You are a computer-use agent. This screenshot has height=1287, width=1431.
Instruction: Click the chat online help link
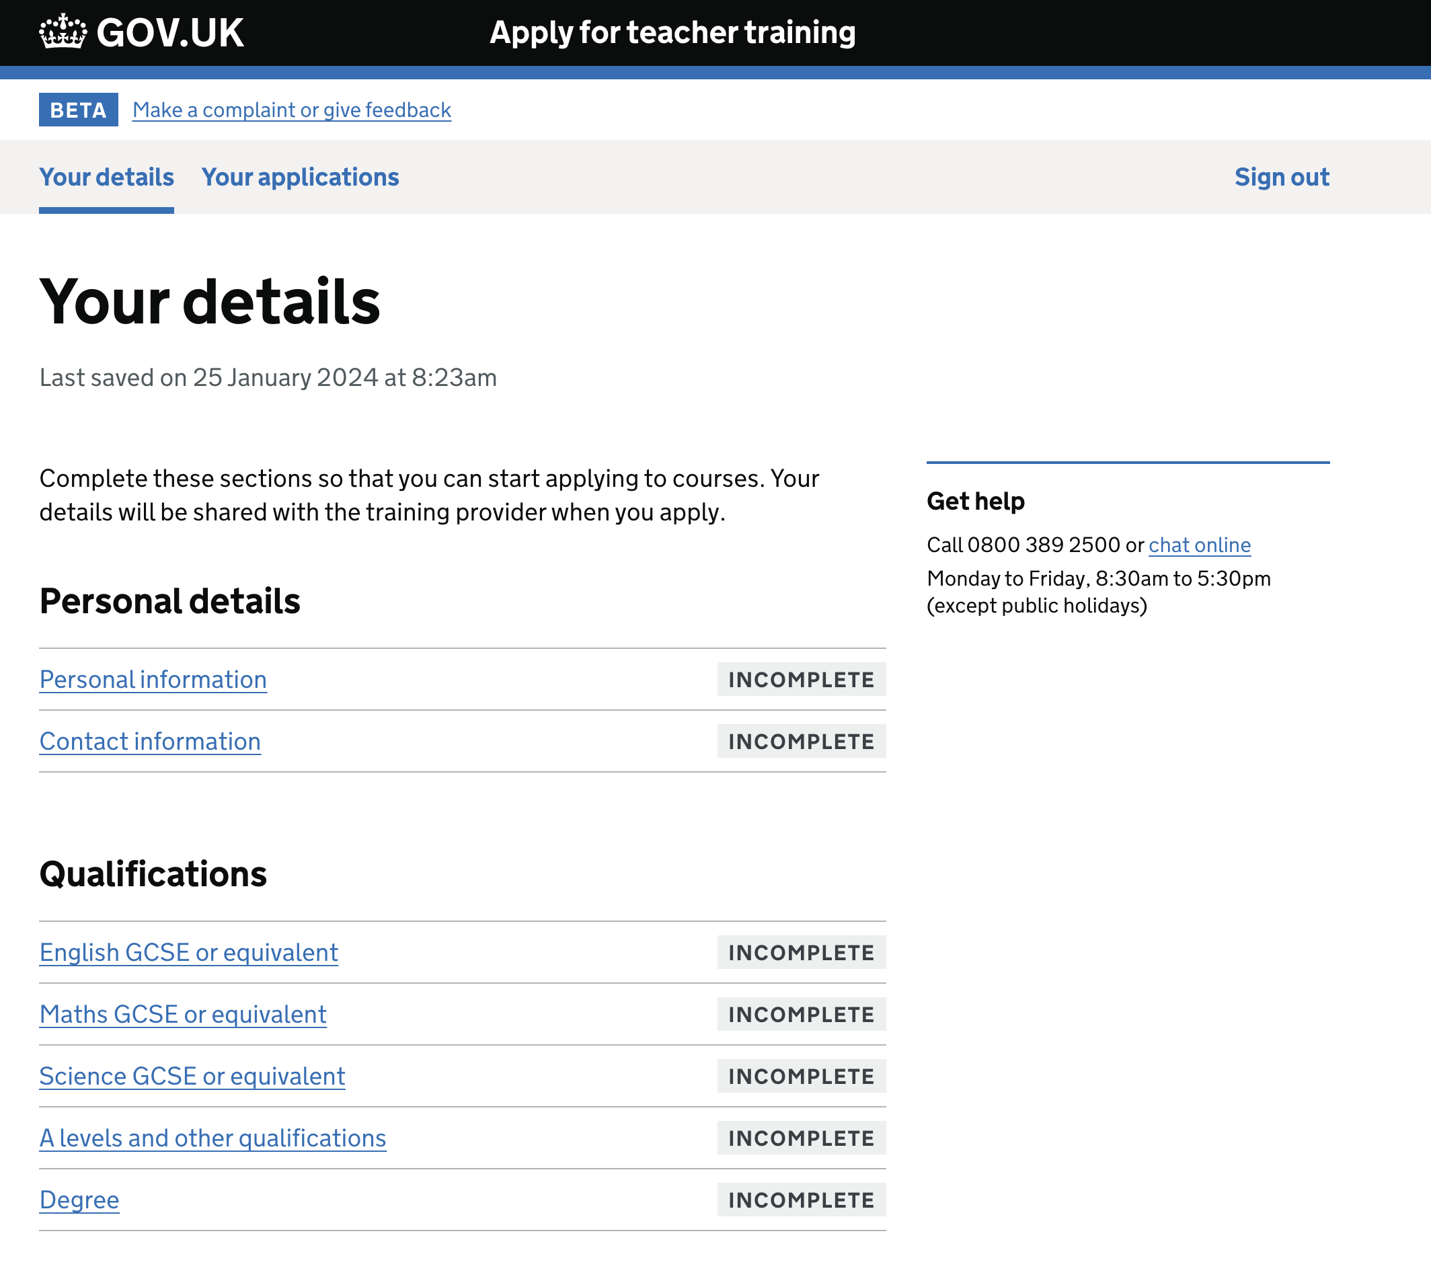coord(1199,545)
